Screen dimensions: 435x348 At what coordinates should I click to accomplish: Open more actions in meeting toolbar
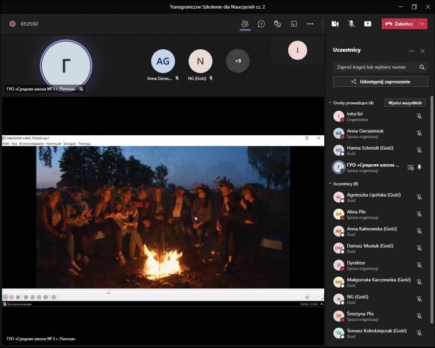coord(310,24)
